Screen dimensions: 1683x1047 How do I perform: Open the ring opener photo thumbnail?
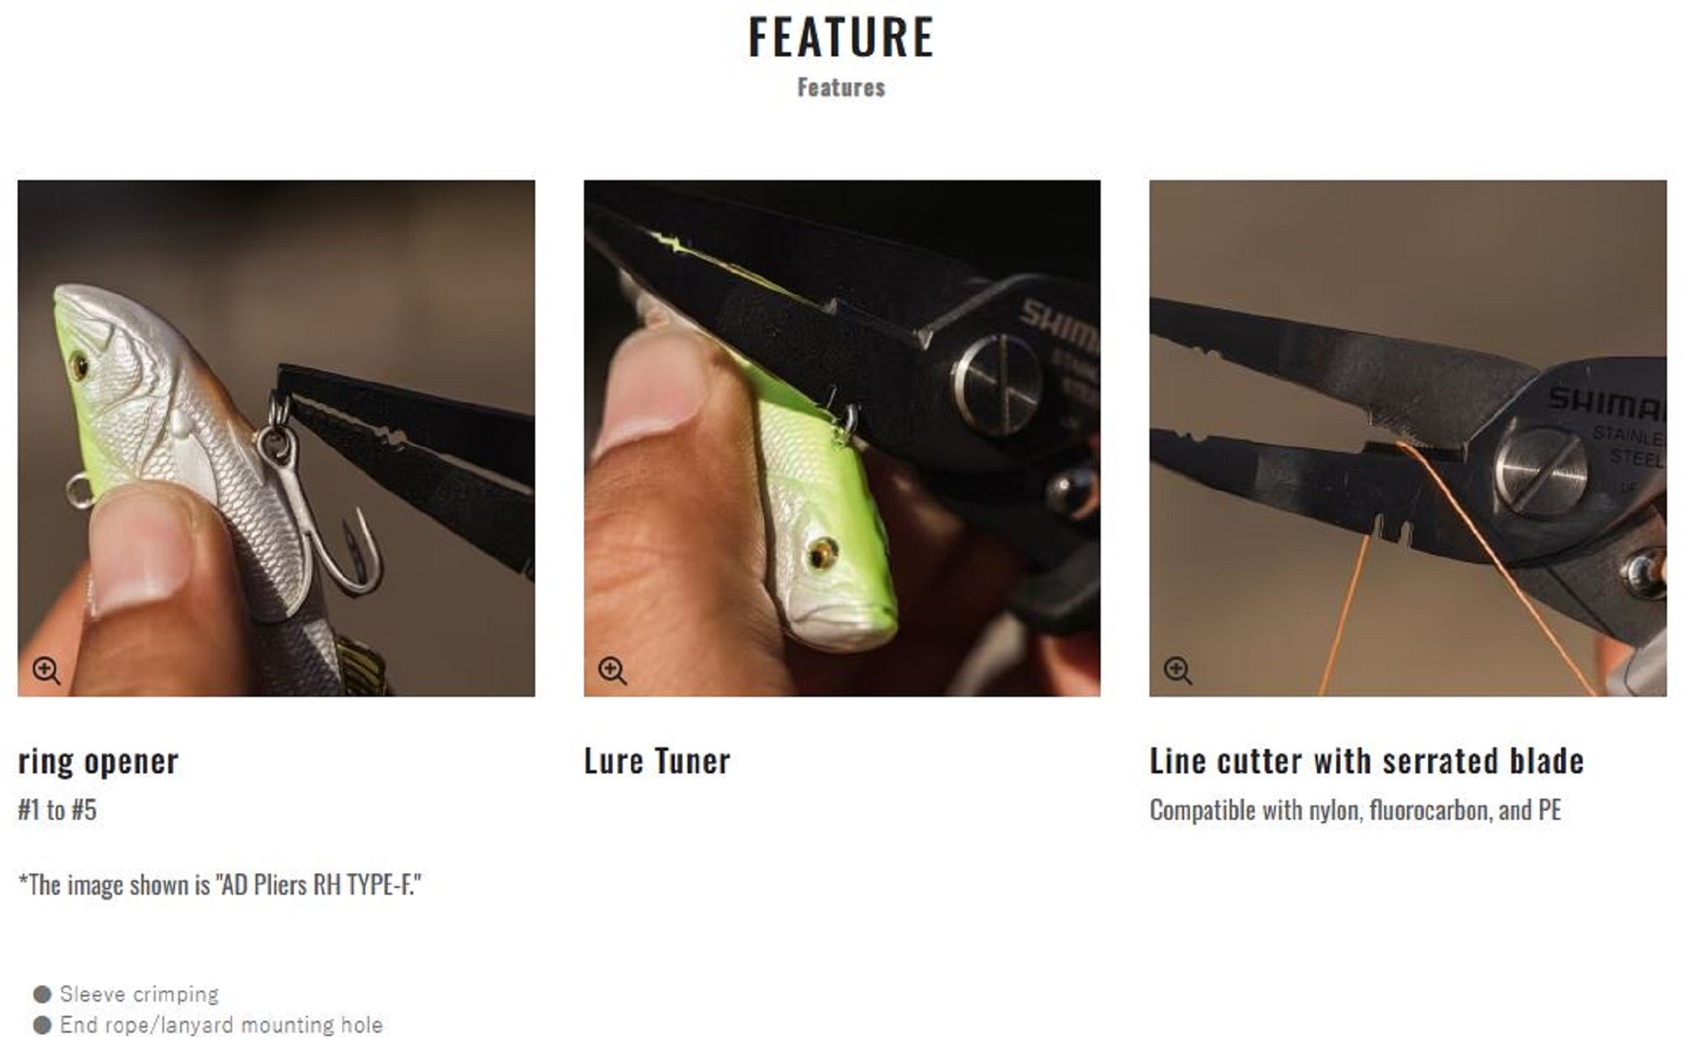276,438
